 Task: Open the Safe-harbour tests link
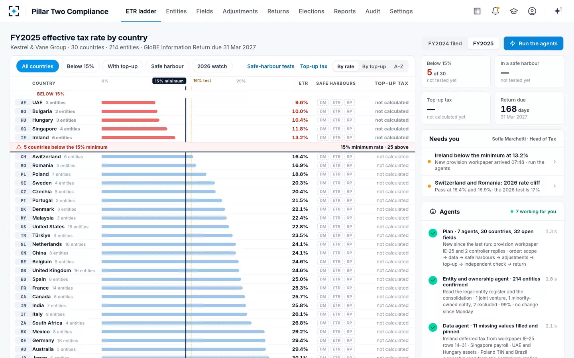(x=271, y=66)
